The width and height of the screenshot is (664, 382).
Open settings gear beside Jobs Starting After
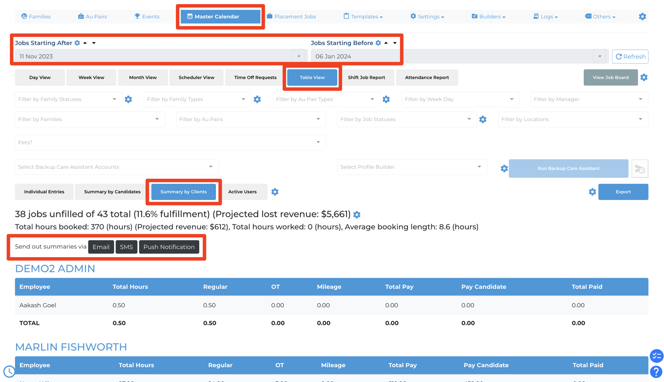click(x=77, y=43)
